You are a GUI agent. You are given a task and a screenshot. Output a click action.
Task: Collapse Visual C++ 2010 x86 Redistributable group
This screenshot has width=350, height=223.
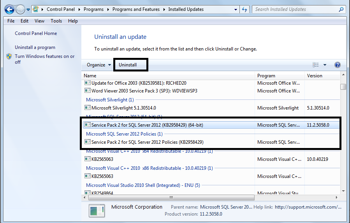coord(149,168)
